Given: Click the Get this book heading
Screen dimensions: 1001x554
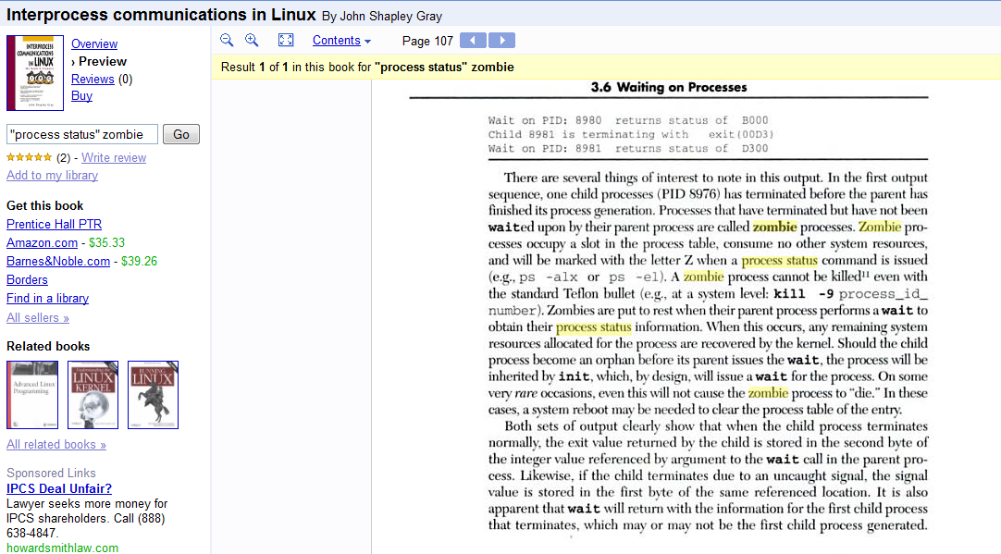Looking at the screenshot, I should pyautogui.click(x=44, y=205).
